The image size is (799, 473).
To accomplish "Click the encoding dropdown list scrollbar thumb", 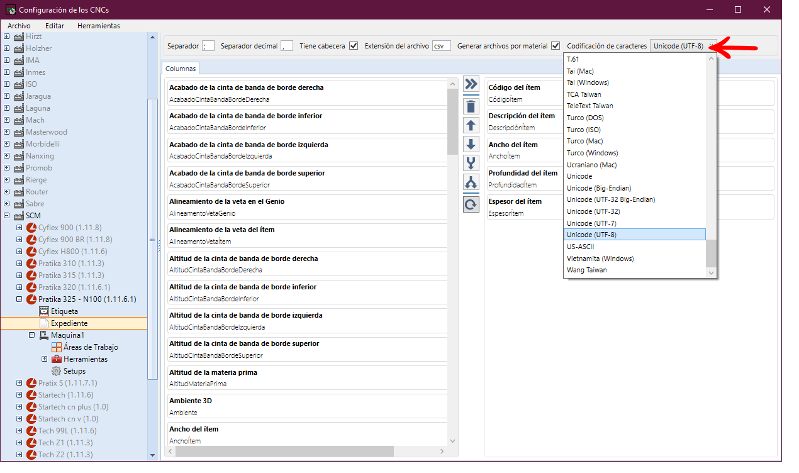I will click(712, 252).
